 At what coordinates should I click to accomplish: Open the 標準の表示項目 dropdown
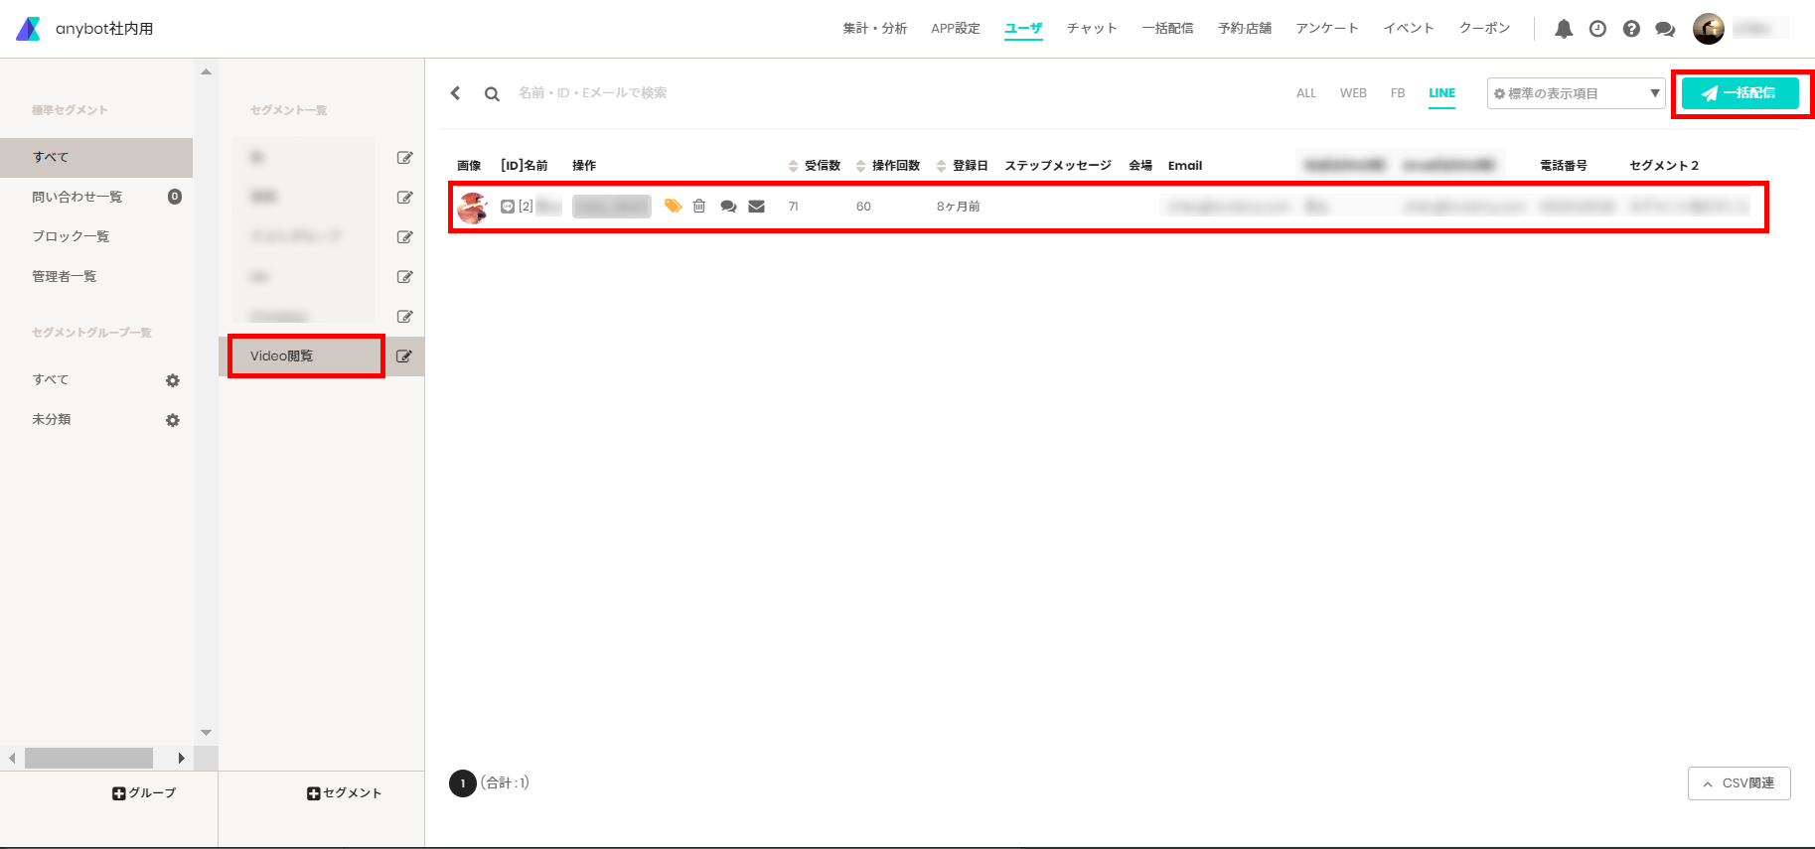[1576, 93]
